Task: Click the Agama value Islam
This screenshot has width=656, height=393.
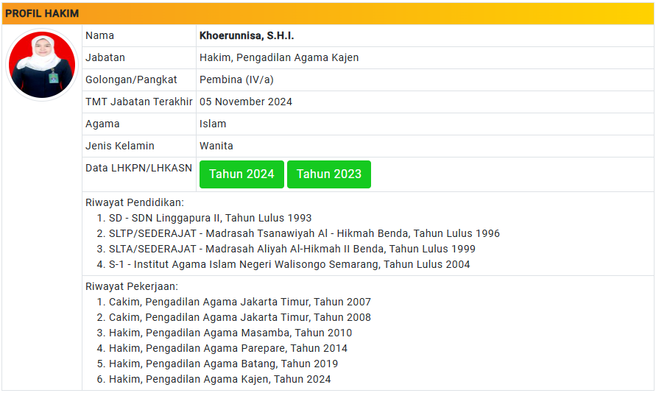Action: tap(213, 124)
